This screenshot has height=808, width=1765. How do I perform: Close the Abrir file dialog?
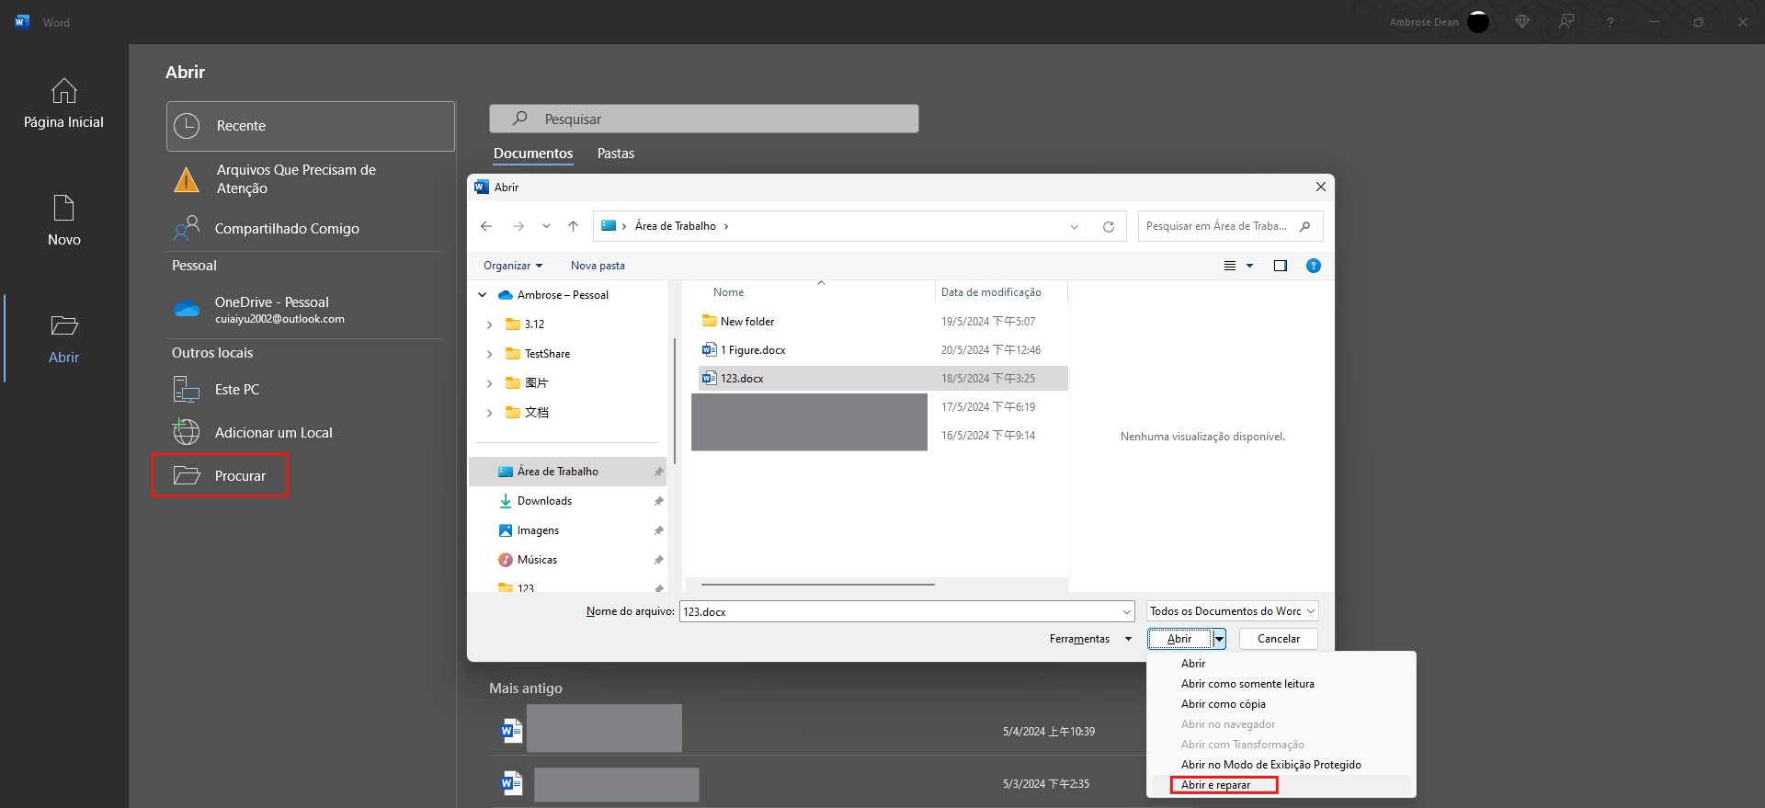pos(1320,187)
